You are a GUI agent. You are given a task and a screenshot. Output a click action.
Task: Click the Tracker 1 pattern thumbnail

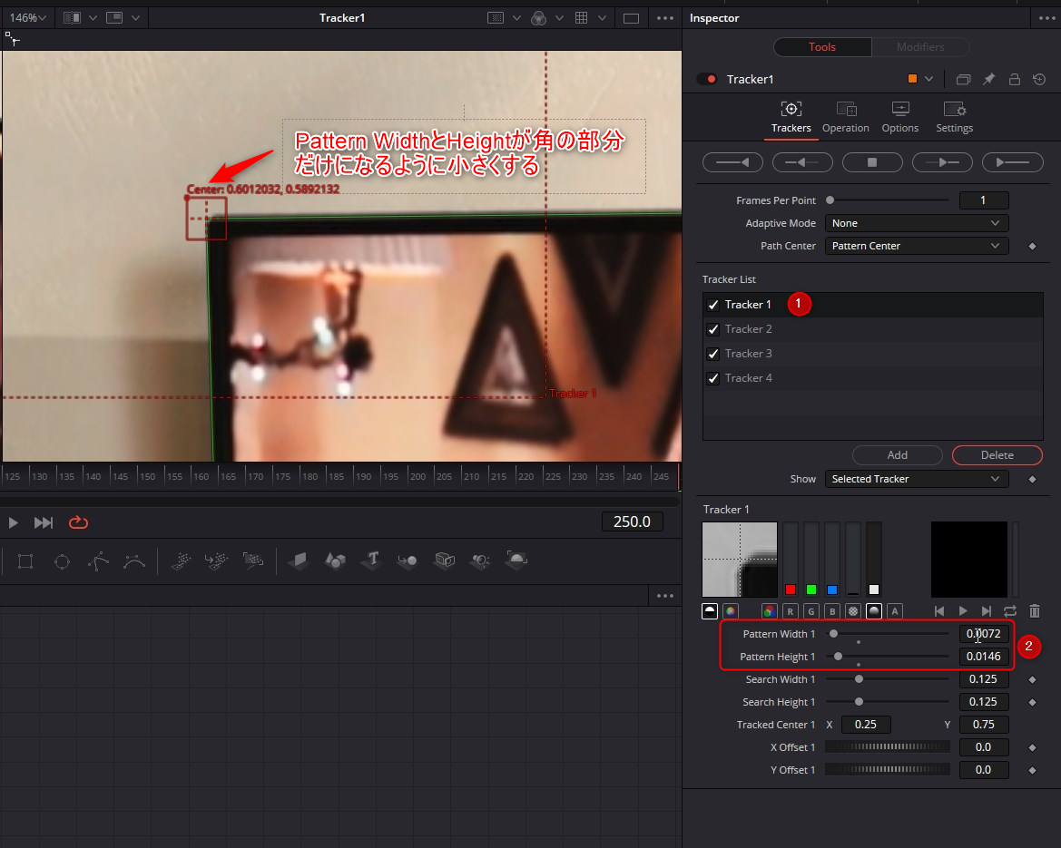click(740, 560)
